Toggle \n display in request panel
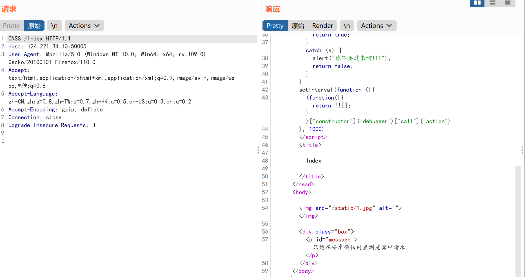This screenshot has height=277, width=525. tap(54, 26)
